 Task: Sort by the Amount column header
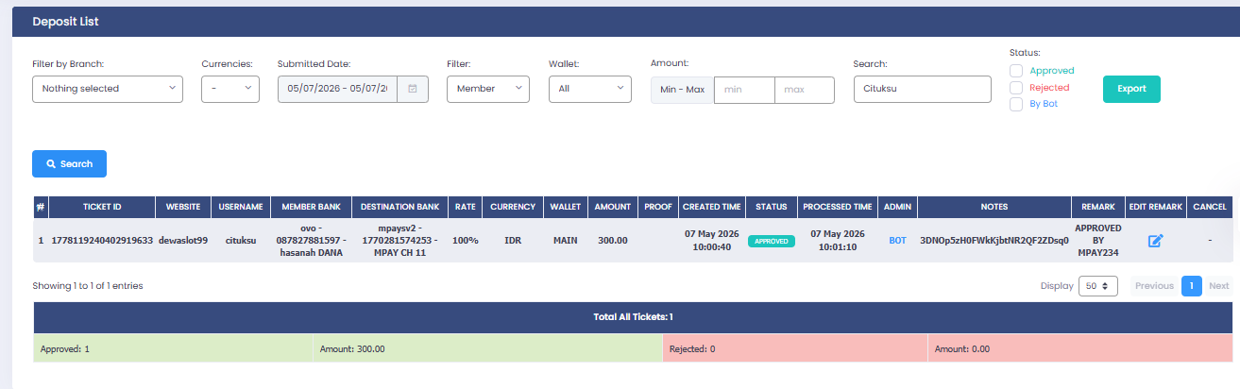pos(612,207)
